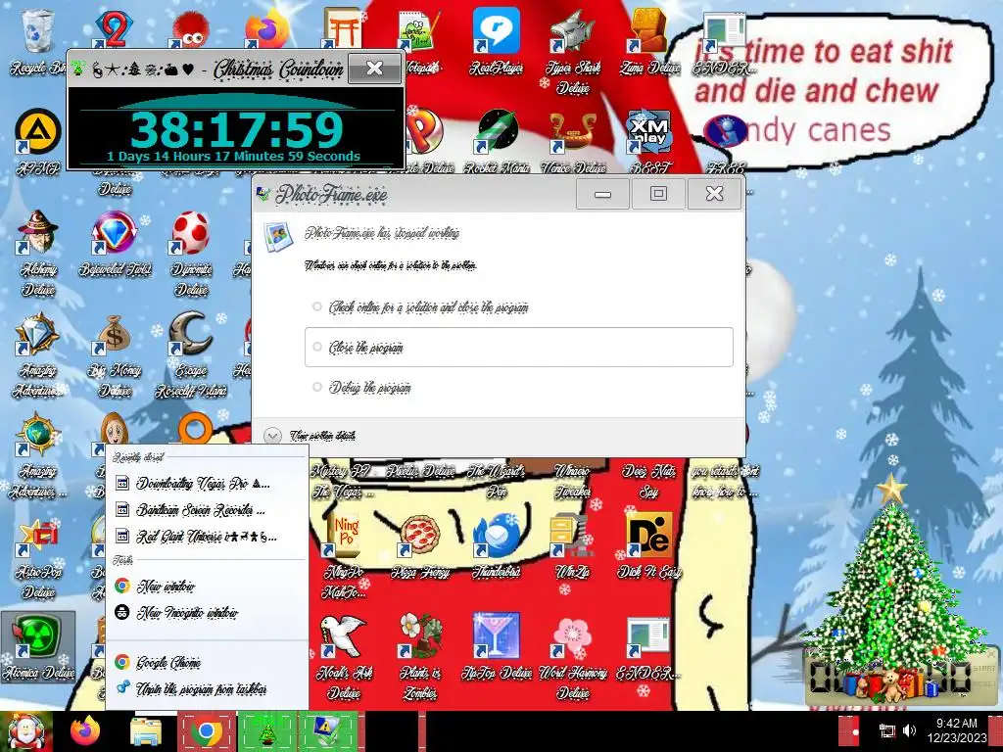Click the Christmas tree desktop gadget
Viewport: 1003px width, 752px height.
coord(890,588)
